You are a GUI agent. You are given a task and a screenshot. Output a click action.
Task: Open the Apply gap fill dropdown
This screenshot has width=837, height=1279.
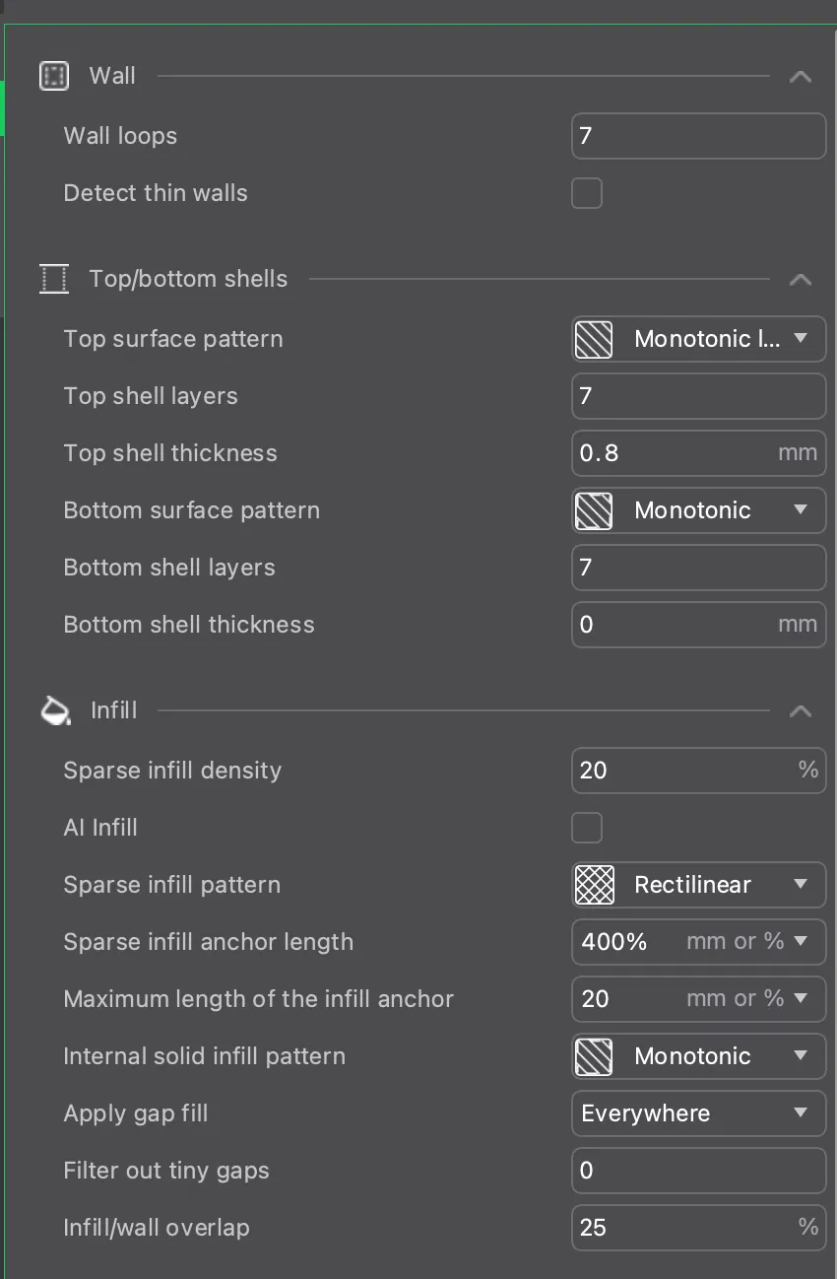tap(801, 1113)
